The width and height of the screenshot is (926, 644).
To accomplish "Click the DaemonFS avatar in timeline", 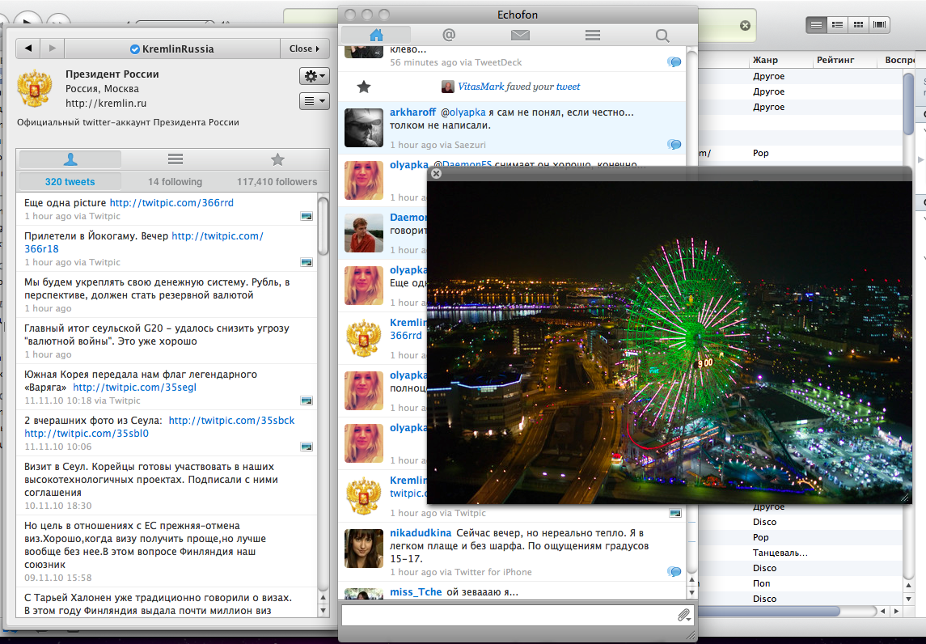I will click(x=364, y=233).
